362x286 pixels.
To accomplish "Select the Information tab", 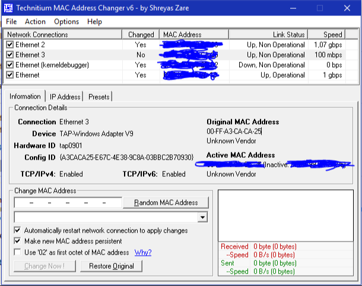I will (x=25, y=96).
